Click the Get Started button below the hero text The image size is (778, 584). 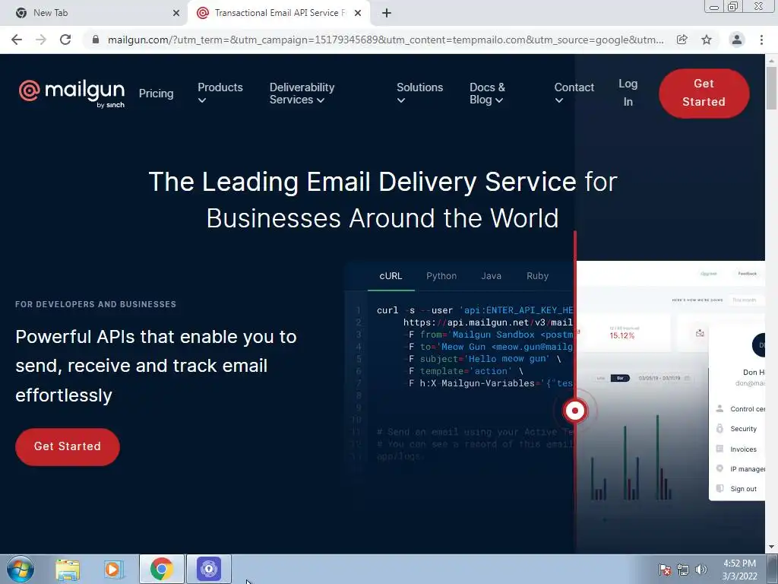click(68, 446)
